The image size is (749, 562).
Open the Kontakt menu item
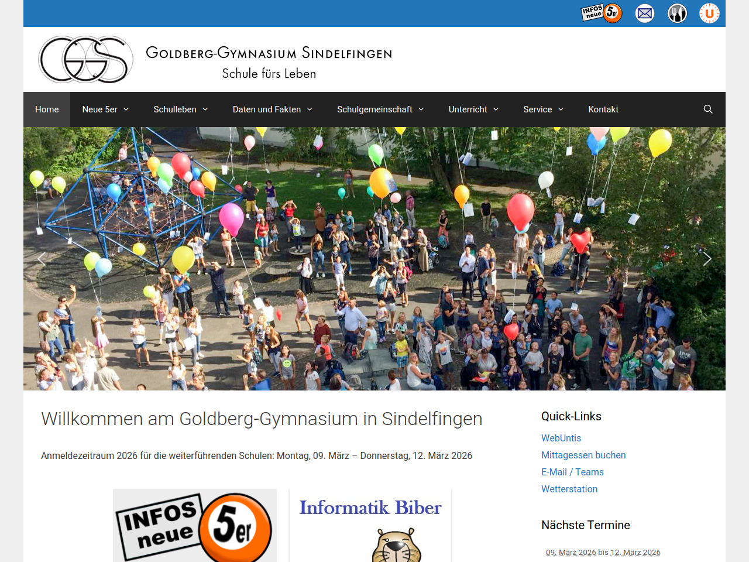click(603, 109)
